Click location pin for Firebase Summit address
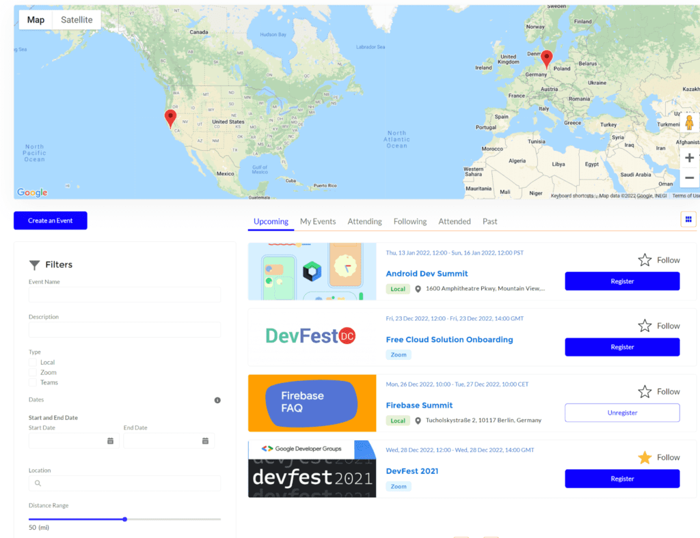 click(418, 421)
